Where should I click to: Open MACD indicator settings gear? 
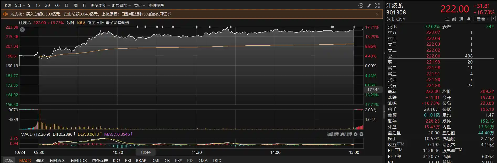[356, 134]
